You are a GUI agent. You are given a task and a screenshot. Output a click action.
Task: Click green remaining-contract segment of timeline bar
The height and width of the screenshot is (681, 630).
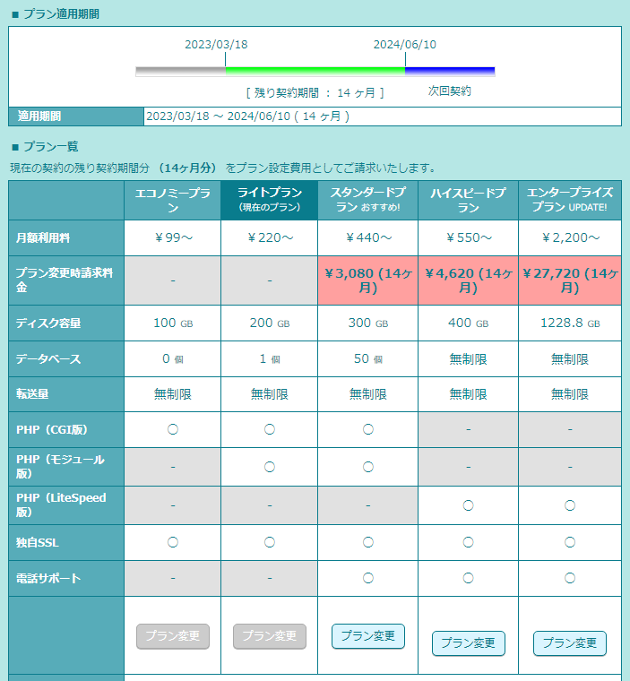pyautogui.click(x=315, y=71)
